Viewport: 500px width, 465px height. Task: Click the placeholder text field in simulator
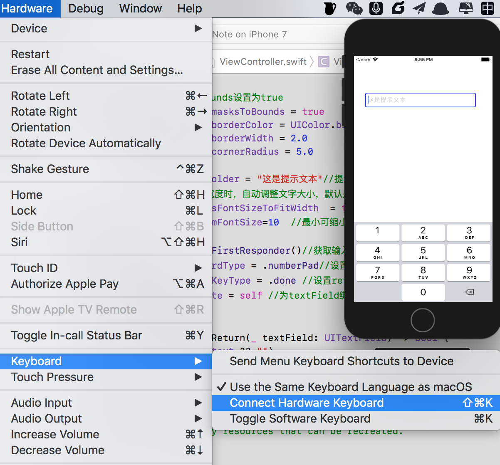tap(420, 100)
